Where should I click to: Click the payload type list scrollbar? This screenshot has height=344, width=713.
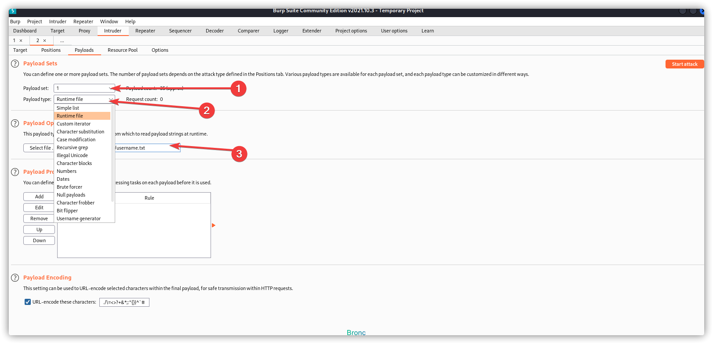coord(113,153)
